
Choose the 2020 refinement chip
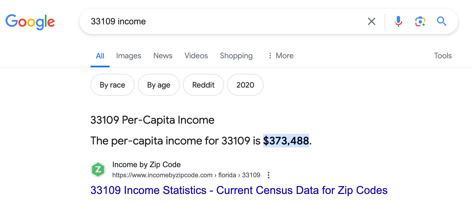click(x=245, y=85)
